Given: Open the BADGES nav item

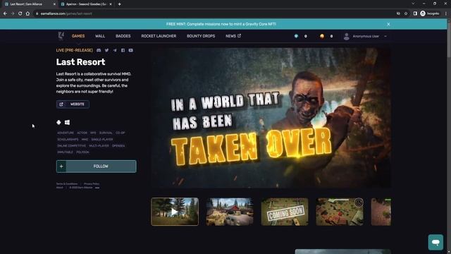Looking at the screenshot, I should coord(123,36).
